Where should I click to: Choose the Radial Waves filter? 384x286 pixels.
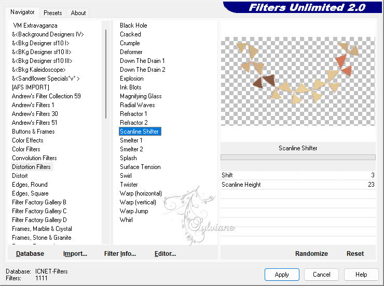point(138,105)
